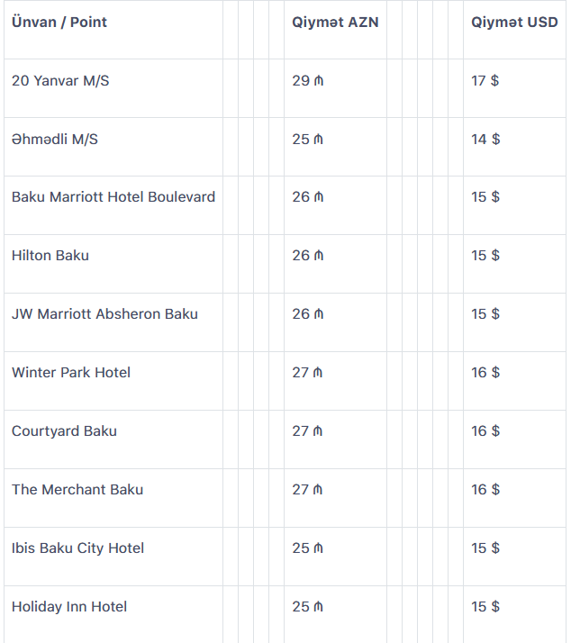Select "Baku Marriott Hotel Boulevard" entry
Viewport: 571px width, 643px height.
pyautogui.click(x=113, y=197)
